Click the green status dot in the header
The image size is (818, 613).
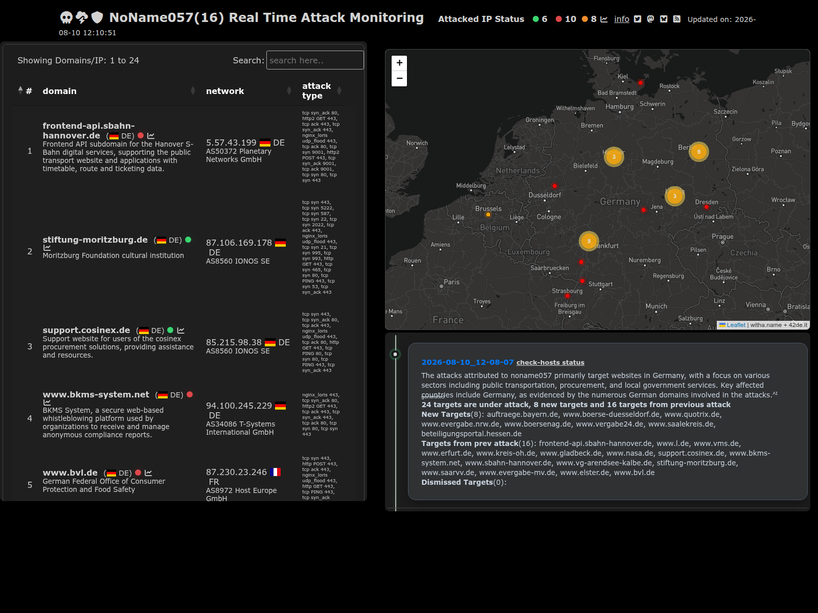(536, 19)
